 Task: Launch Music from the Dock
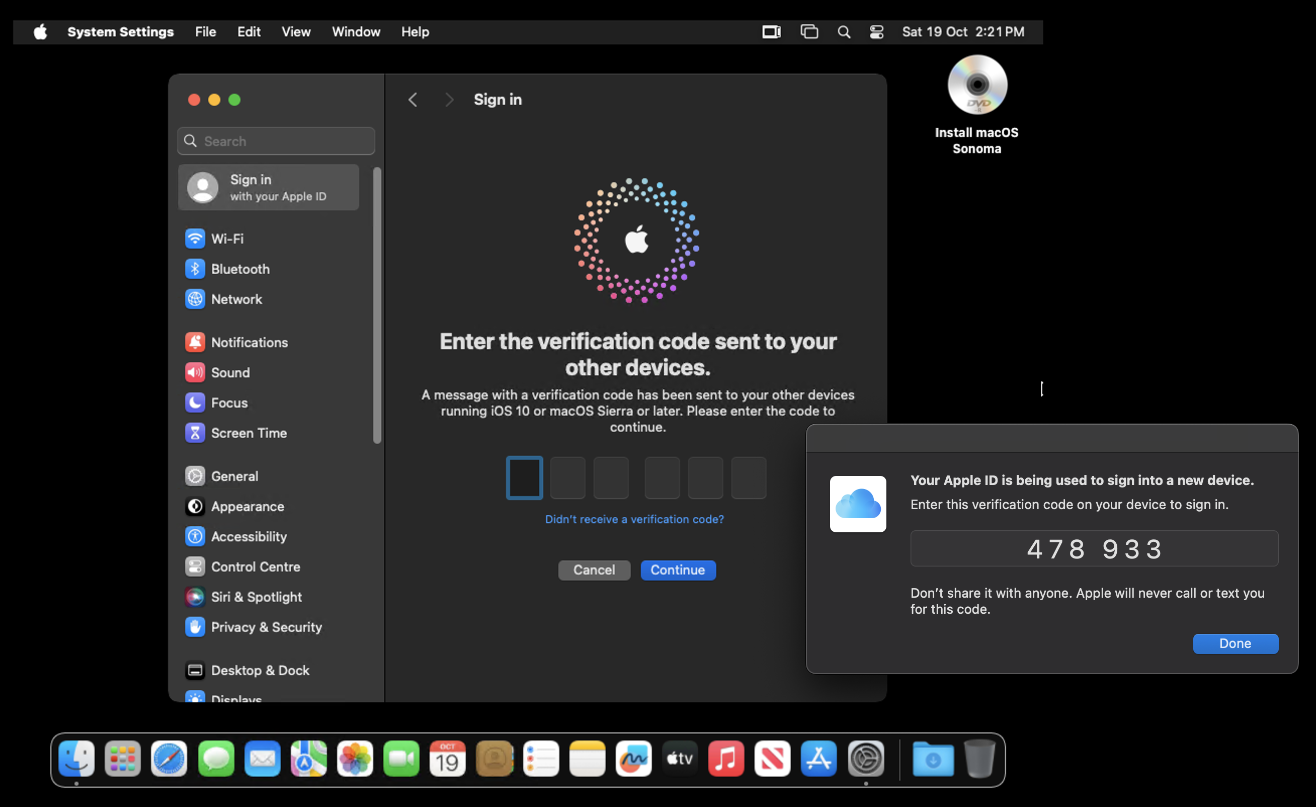pyautogui.click(x=725, y=758)
